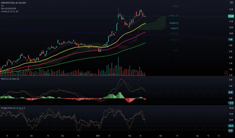Select the Ichimoku (9, 26, 52, 26) legend

tap(10, 11)
